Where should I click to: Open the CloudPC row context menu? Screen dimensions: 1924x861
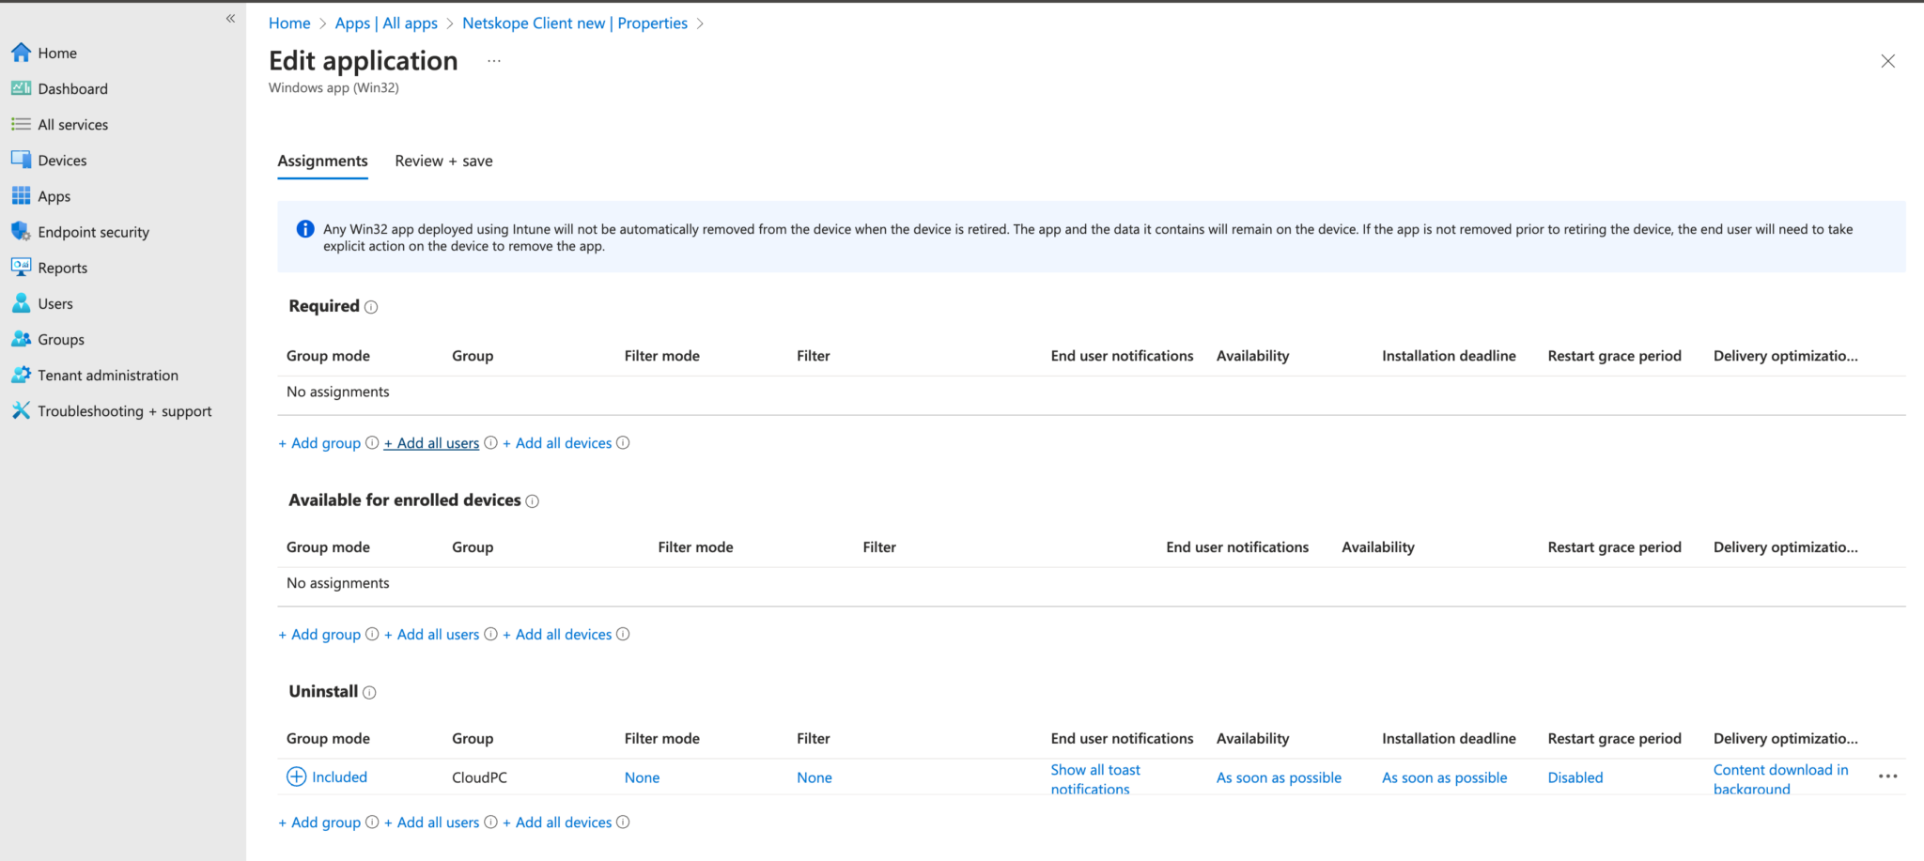point(1888,776)
